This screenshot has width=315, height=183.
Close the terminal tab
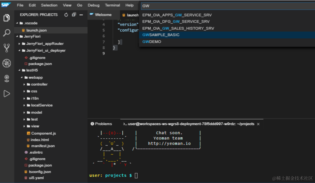click(x=258, y=124)
